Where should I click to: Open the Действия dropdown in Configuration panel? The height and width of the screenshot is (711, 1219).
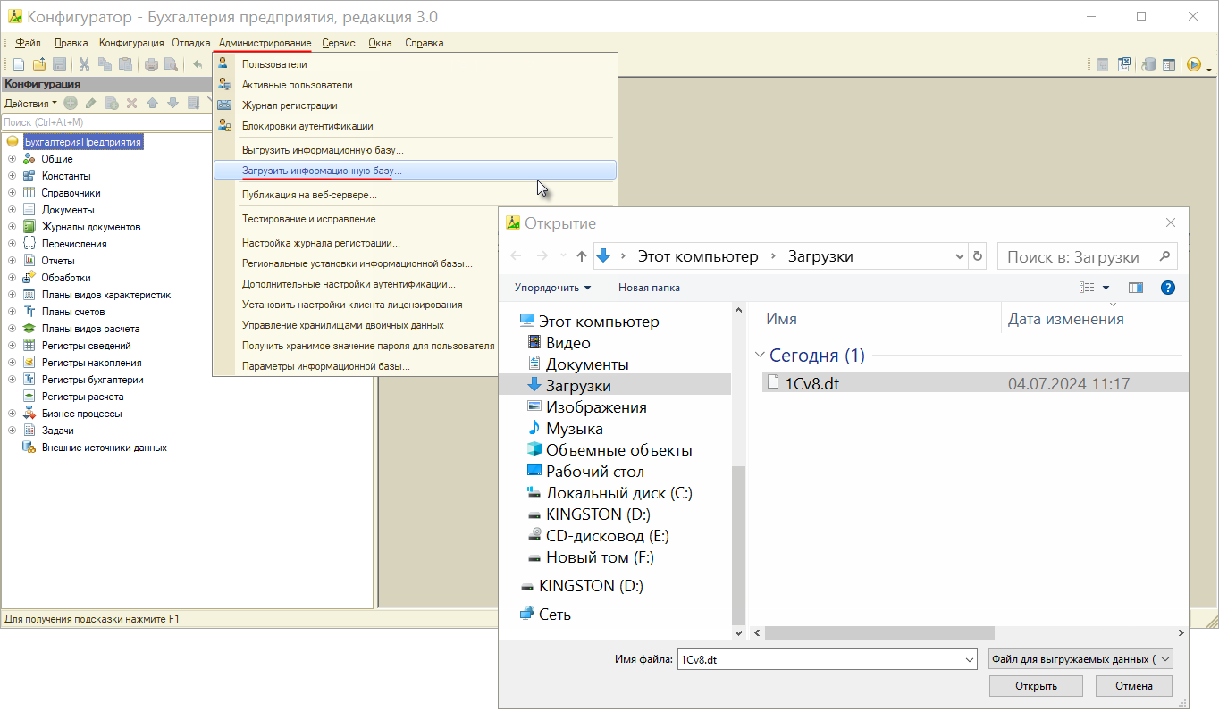(x=30, y=104)
